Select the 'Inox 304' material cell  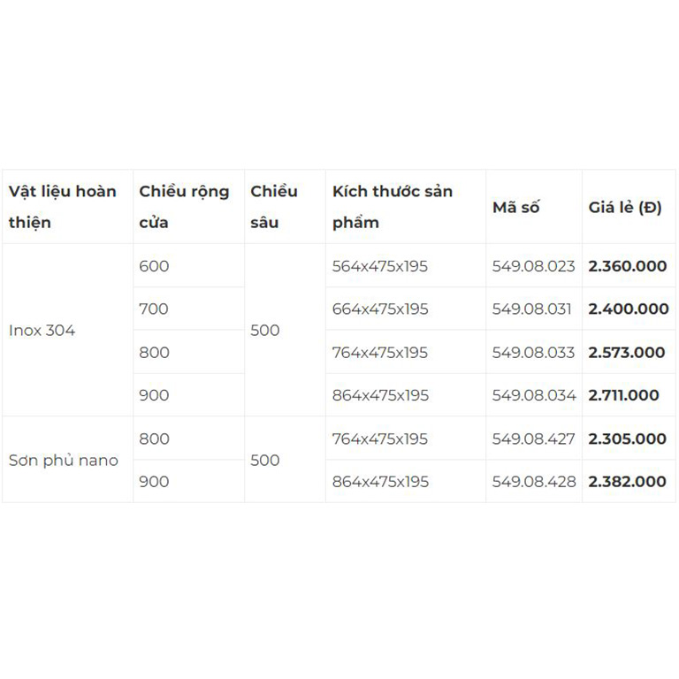click(42, 331)
